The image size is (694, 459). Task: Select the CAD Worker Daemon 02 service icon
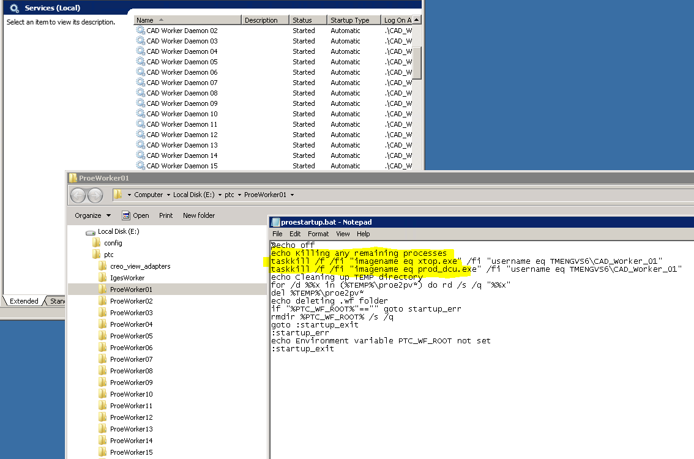[x=141, y=30]
